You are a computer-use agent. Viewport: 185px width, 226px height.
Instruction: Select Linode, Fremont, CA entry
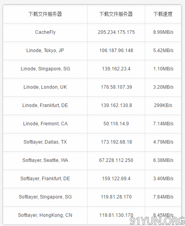45,124
